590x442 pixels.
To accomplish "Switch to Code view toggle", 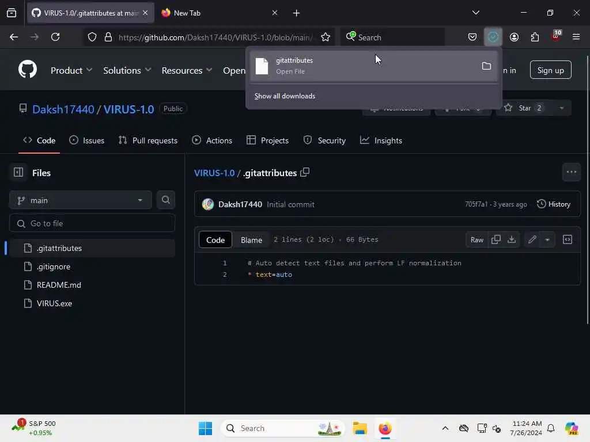I will (215, 240).
